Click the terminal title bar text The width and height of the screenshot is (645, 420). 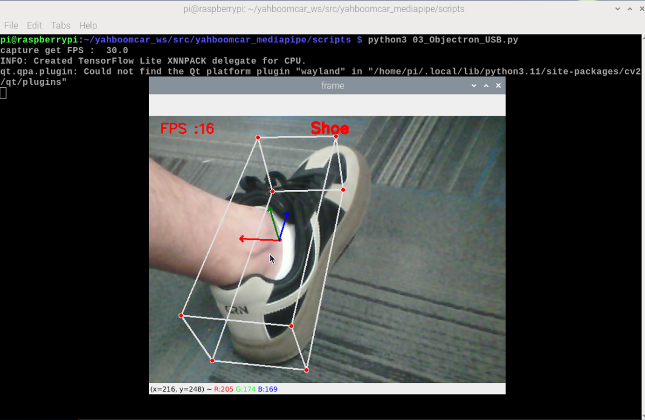[324, 9]
